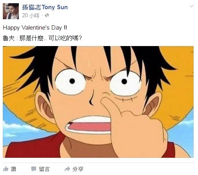This screenshot has height=175, width=198.
Task: Click the Happy Valentine's Day text line
Action: (x=35, y=28)
